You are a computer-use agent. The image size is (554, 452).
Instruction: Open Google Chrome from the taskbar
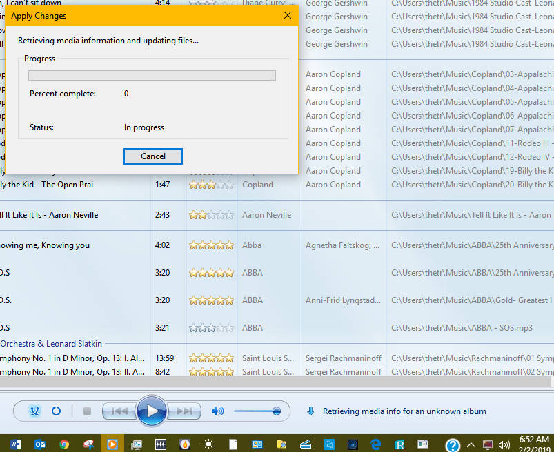64,444
